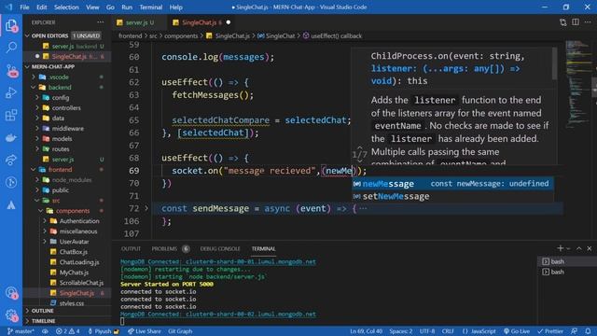Select the first bash terminal
The width and height of the screenshot is (597, 336).
(x=566, y=261)
